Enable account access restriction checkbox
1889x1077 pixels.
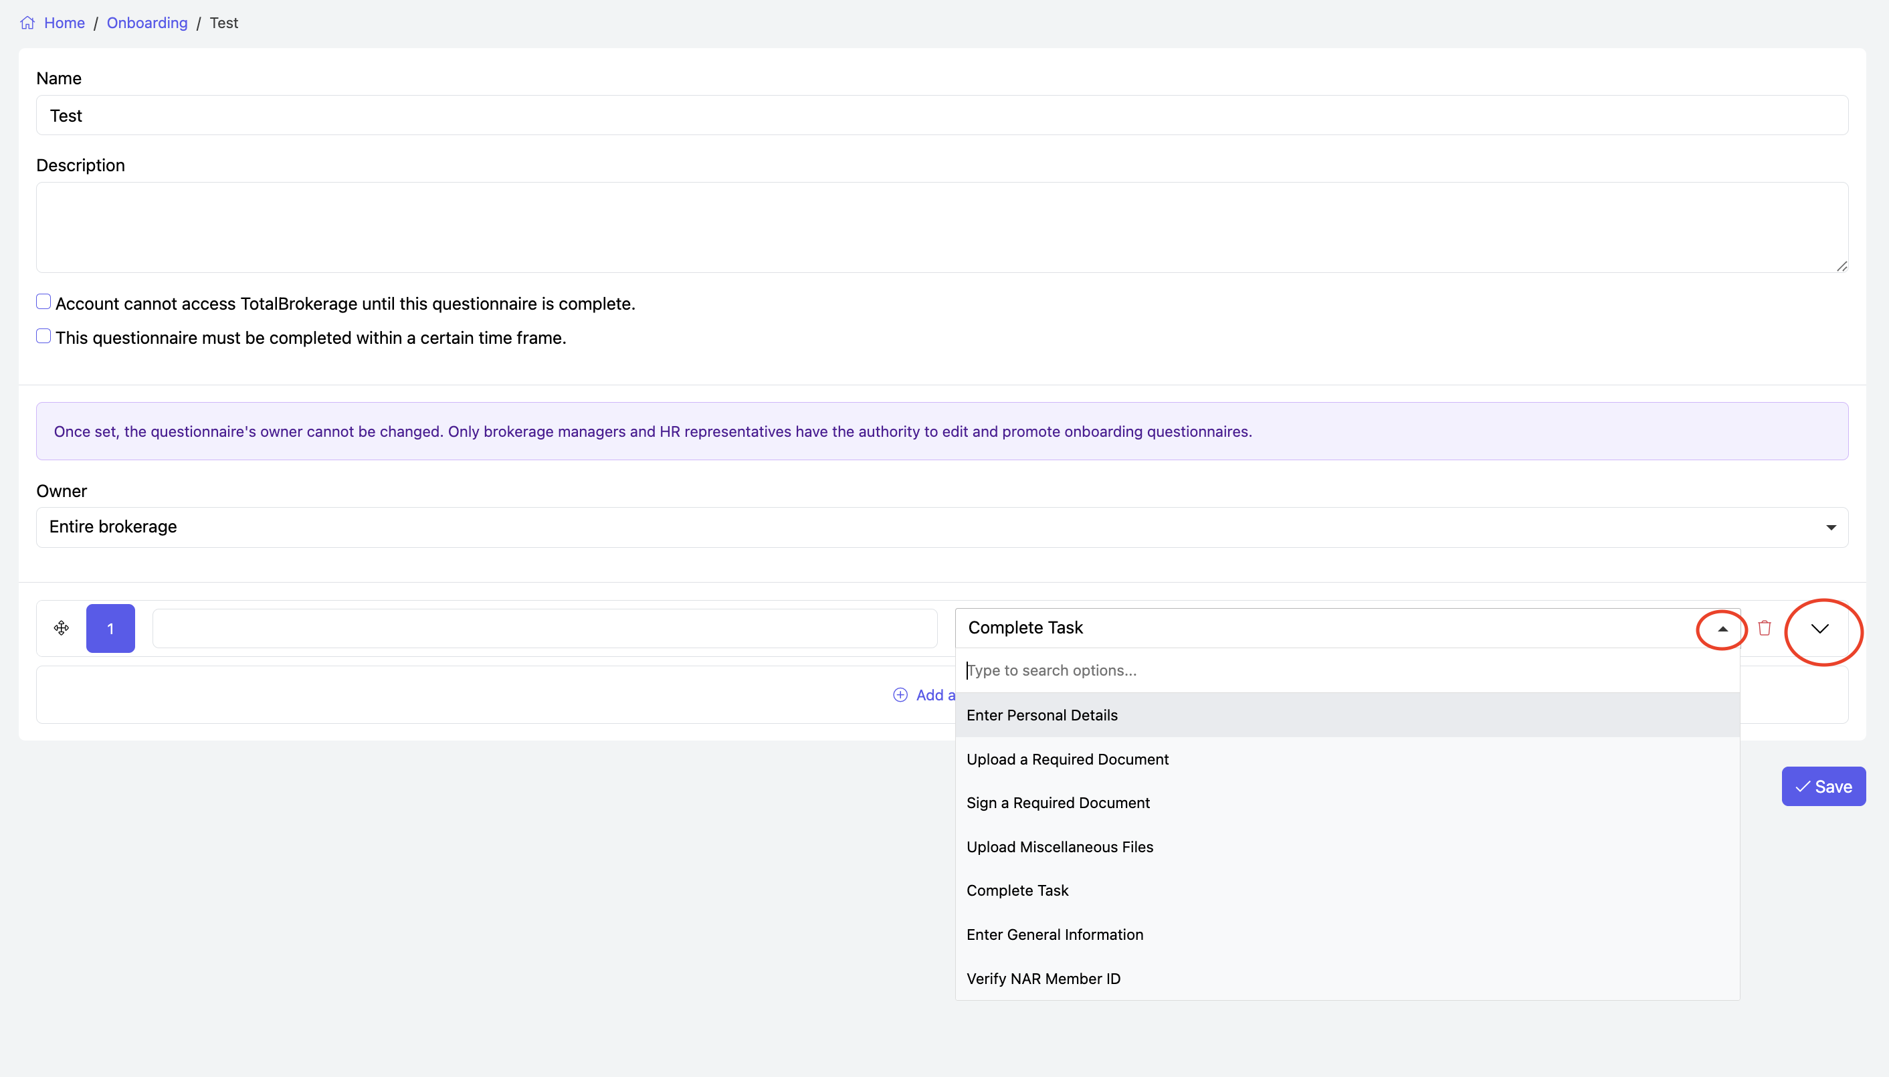43,302
